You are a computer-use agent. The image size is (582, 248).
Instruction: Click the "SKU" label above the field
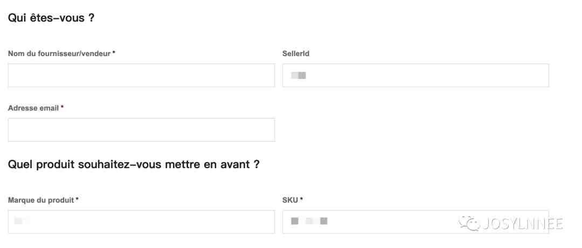coord(290,200)
